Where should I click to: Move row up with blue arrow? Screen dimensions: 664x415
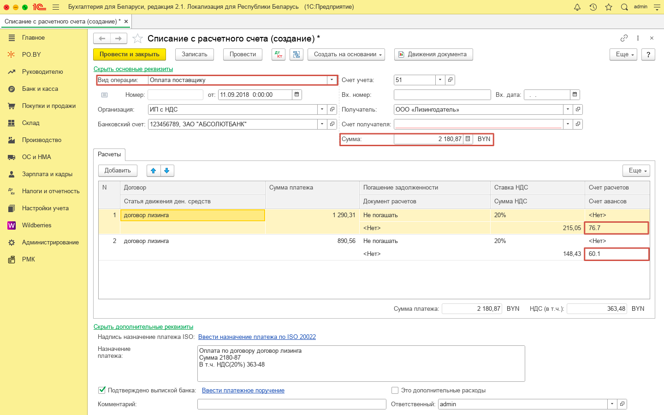[154, 171]
